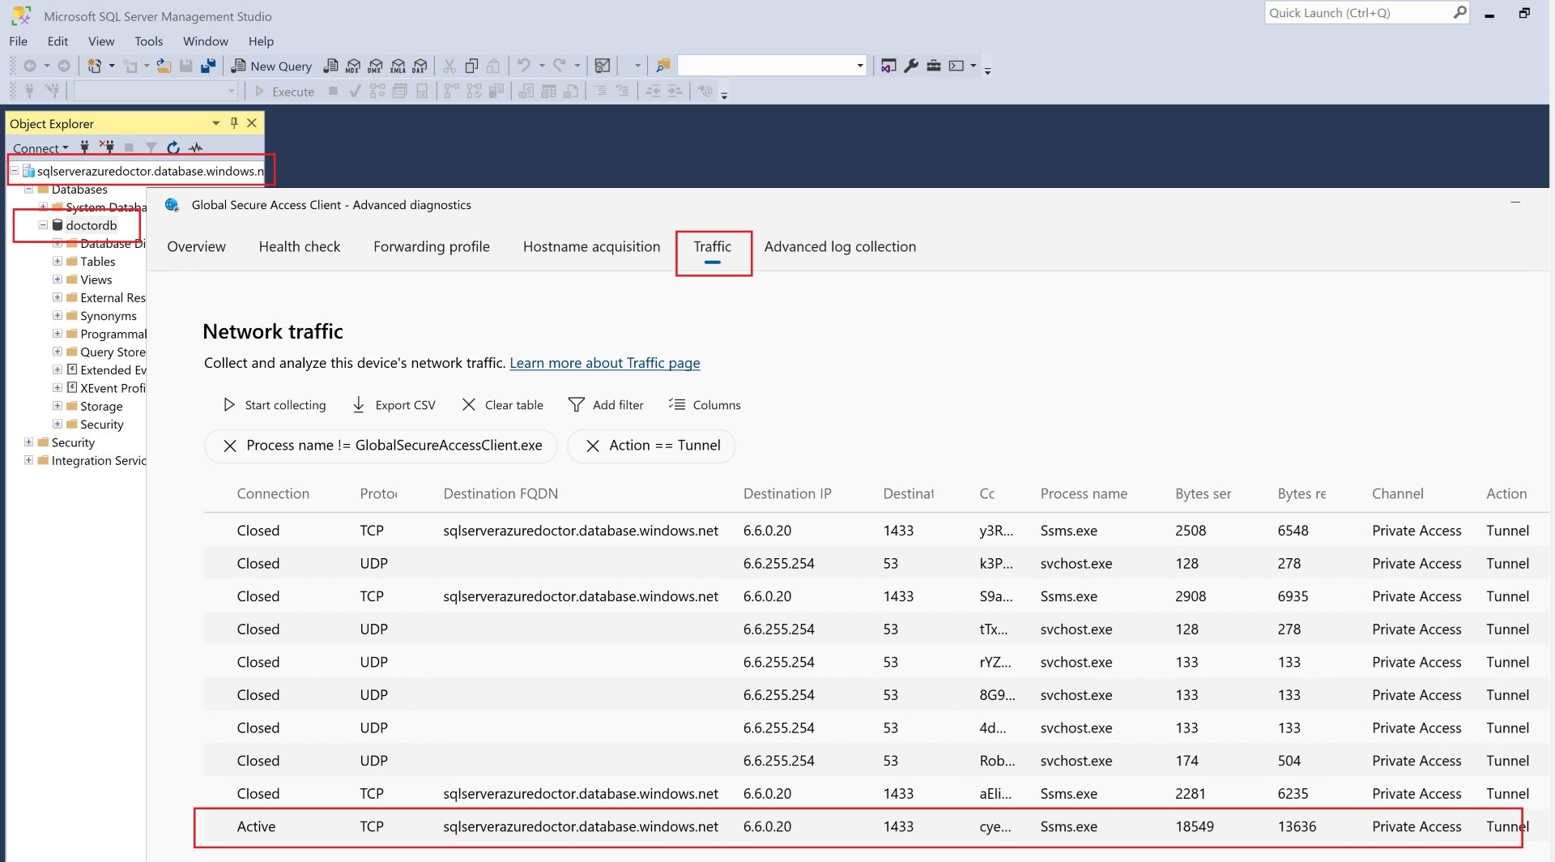
Task: Open the Tools menu
Action: (x=148, y=41)
